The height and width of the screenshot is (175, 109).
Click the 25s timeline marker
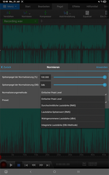[59, 155]
